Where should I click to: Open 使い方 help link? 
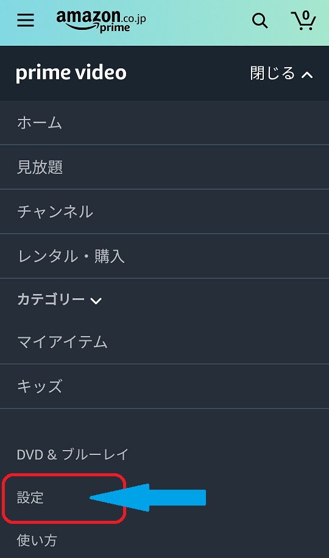[x=37, y=540]
